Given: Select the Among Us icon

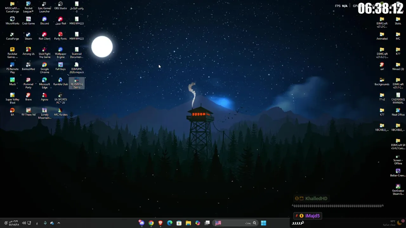Looking at the screenshot, I should pyautogui.click(x=28, y=51).
